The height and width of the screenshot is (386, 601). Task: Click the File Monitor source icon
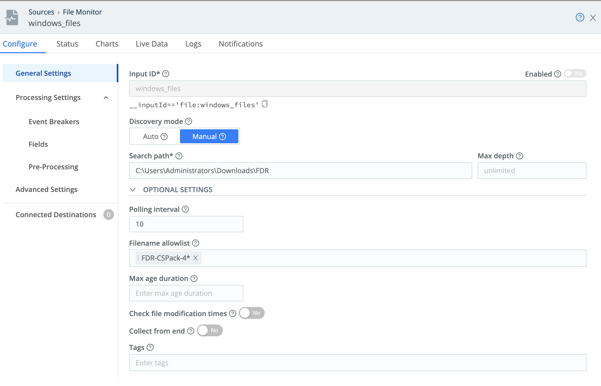click(x=12, y=17)
